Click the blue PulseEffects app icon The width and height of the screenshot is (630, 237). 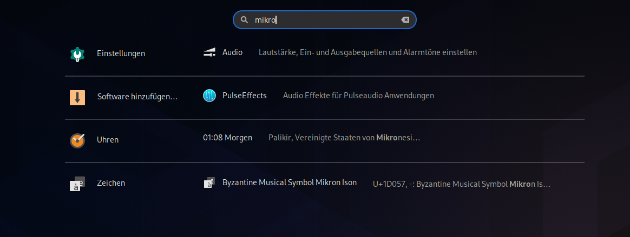209,96
